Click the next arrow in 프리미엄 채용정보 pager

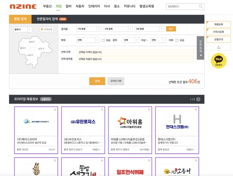[x=198, y=99]
